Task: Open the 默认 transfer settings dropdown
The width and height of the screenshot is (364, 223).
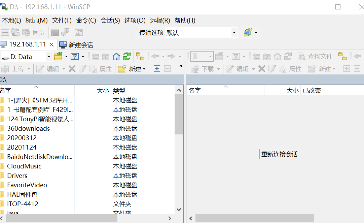Action: point(234,32)
